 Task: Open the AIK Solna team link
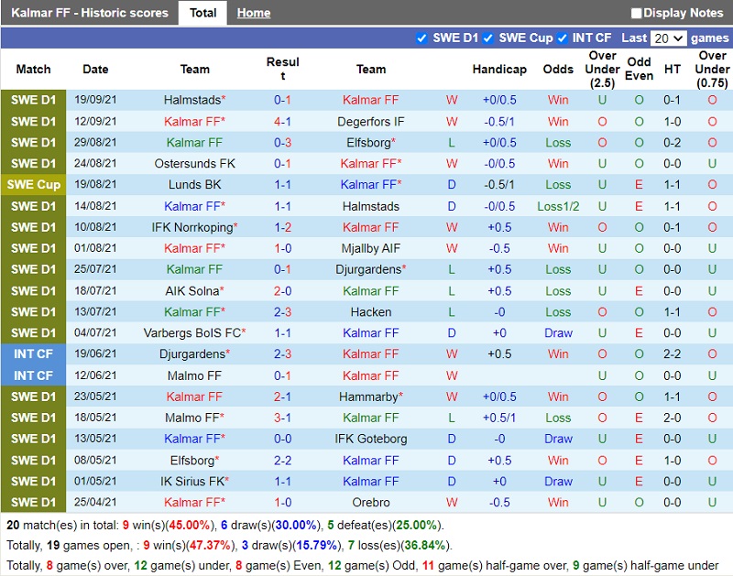pyautogui.click(x=192, y=290)
